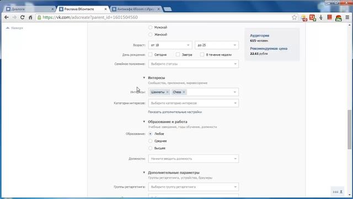Viewport: 353px width, 199px height.
Task: Select Любое education radio button
Action: coord(150,134)
